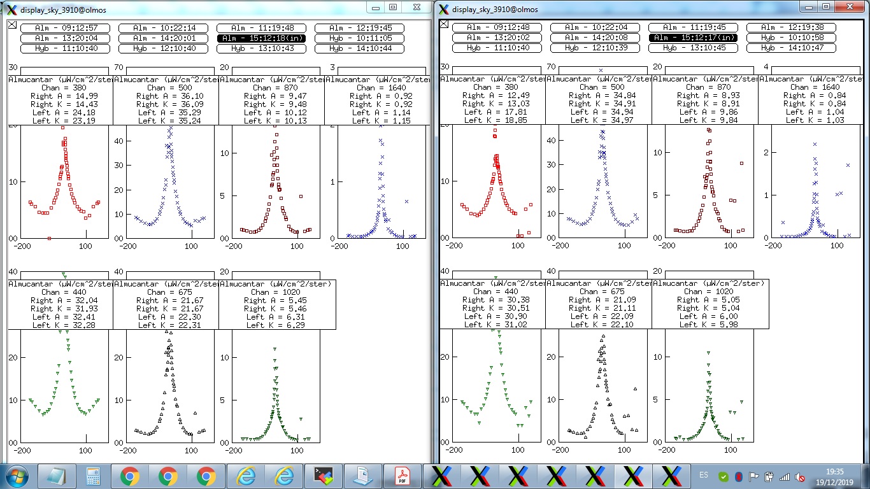
Task: Click the close box in right display_sky window corner
Action: pos(444,24)
